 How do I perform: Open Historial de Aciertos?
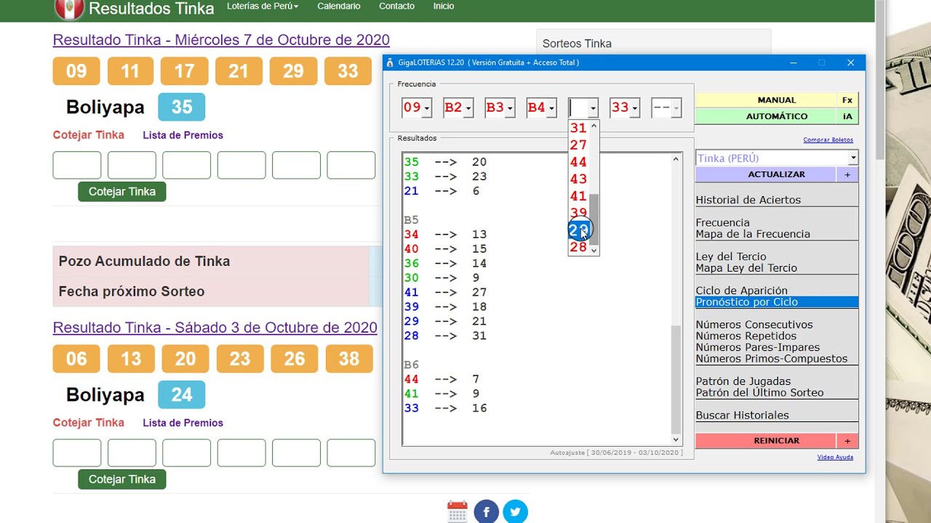(748, 200)
